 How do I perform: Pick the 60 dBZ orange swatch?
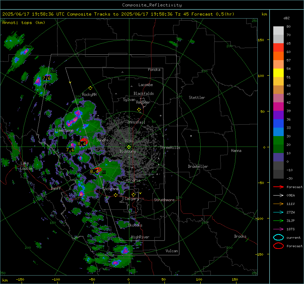coord(278,56)
